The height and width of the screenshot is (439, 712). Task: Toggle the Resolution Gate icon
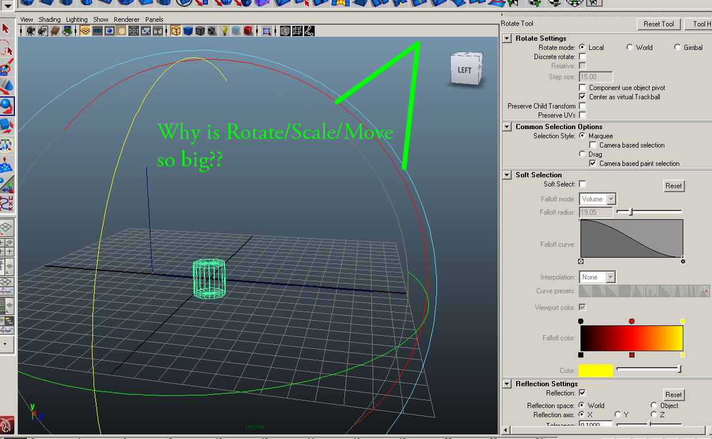(x=109, y=30)
